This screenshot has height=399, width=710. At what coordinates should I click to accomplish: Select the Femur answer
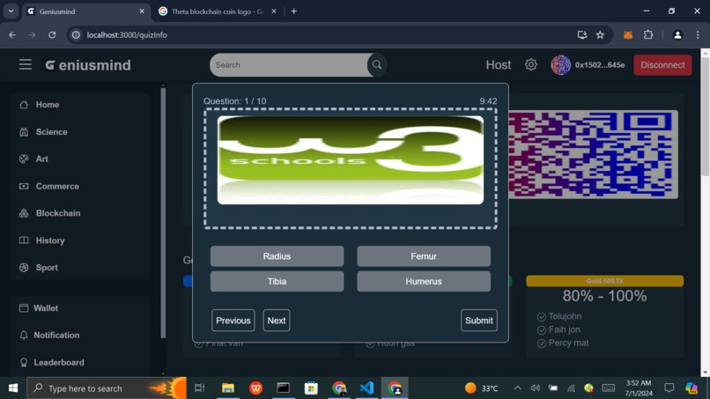[424, 256]
